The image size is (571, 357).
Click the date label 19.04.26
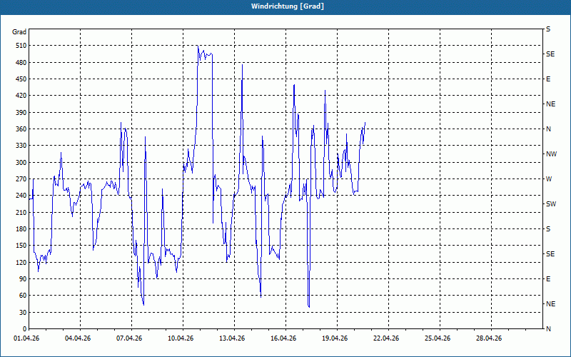(335, 338)
